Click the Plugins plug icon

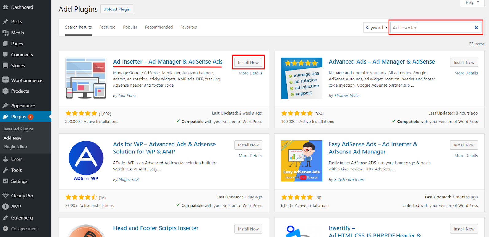[x=6, y=117]
